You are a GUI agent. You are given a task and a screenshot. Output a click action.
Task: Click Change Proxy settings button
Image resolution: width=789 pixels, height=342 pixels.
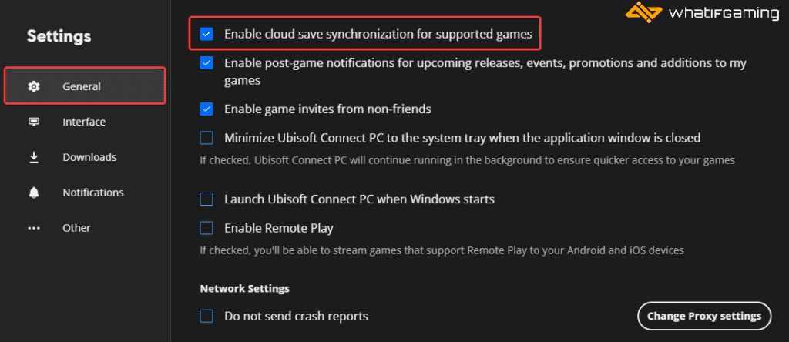point(704,317)
